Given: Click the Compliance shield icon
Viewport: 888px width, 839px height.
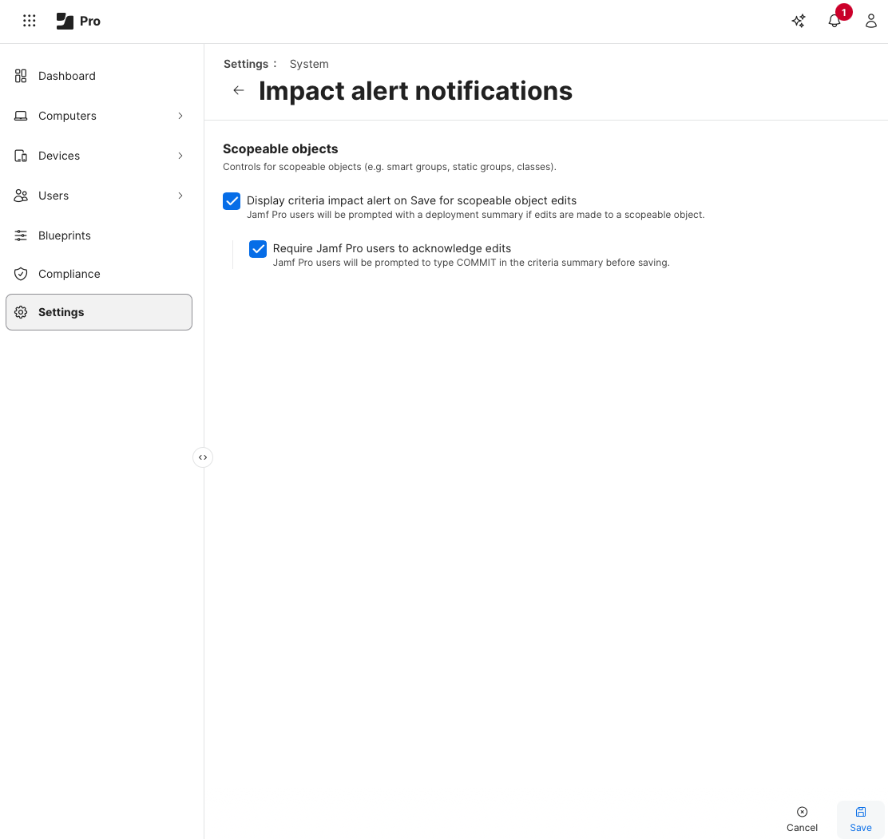Looking at the screenshot, I should (21, 274).
